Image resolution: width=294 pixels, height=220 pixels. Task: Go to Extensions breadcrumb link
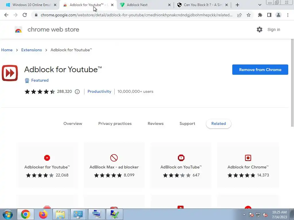coord(32,50)
